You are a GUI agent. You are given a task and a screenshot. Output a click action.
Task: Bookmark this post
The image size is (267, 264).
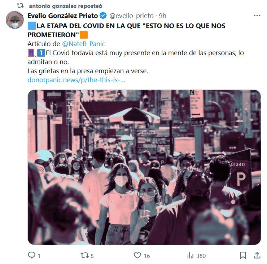click(x=243, y=255)
